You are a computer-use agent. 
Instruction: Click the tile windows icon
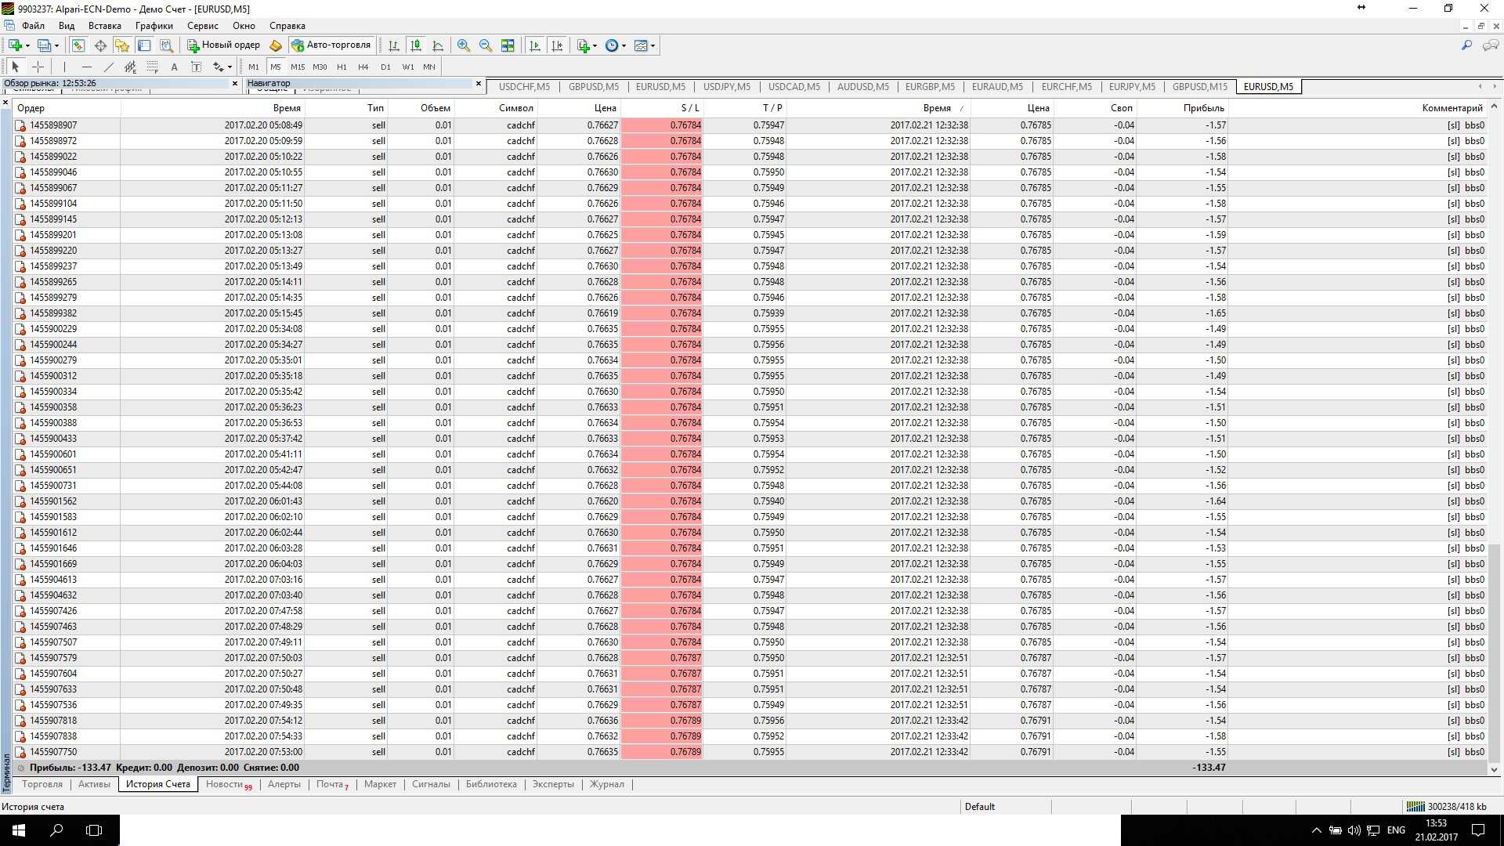click(508, 45)
